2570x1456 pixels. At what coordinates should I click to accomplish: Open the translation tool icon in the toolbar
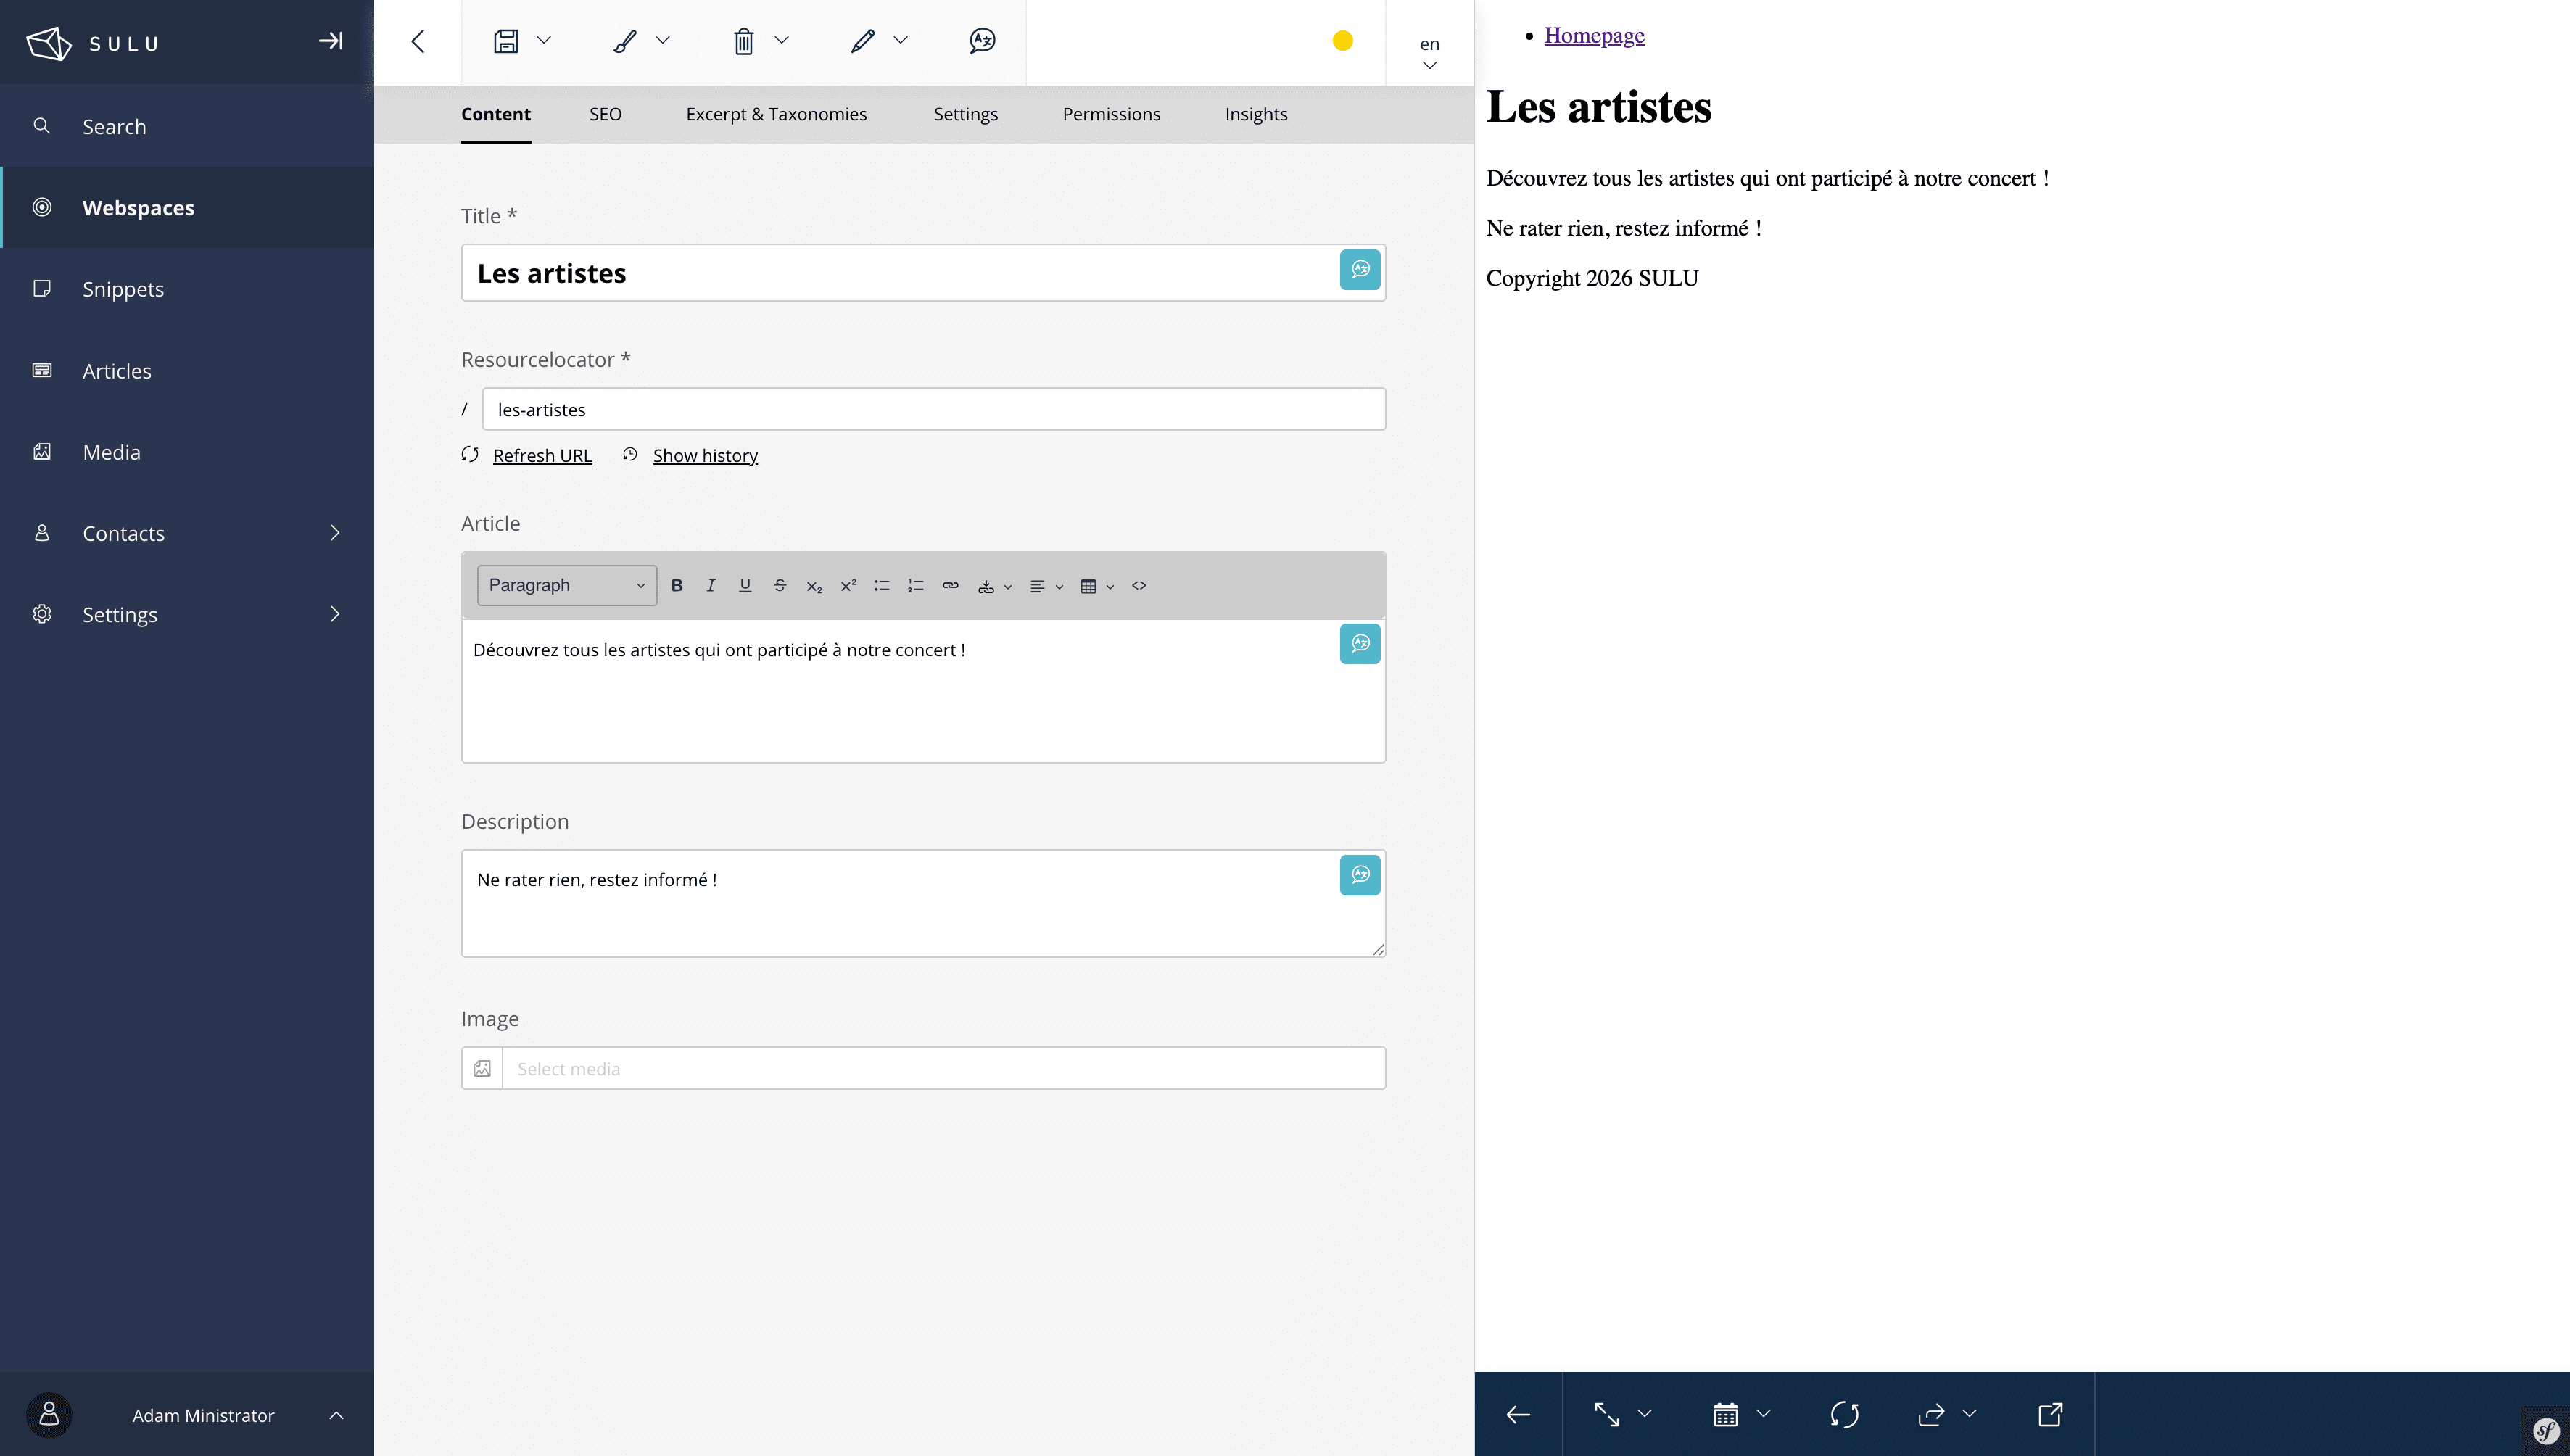(x=981, y=41)
